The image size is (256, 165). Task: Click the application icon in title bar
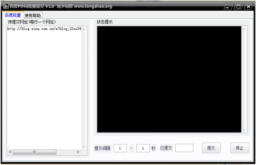pyautogui.click(x=6, y=6)
